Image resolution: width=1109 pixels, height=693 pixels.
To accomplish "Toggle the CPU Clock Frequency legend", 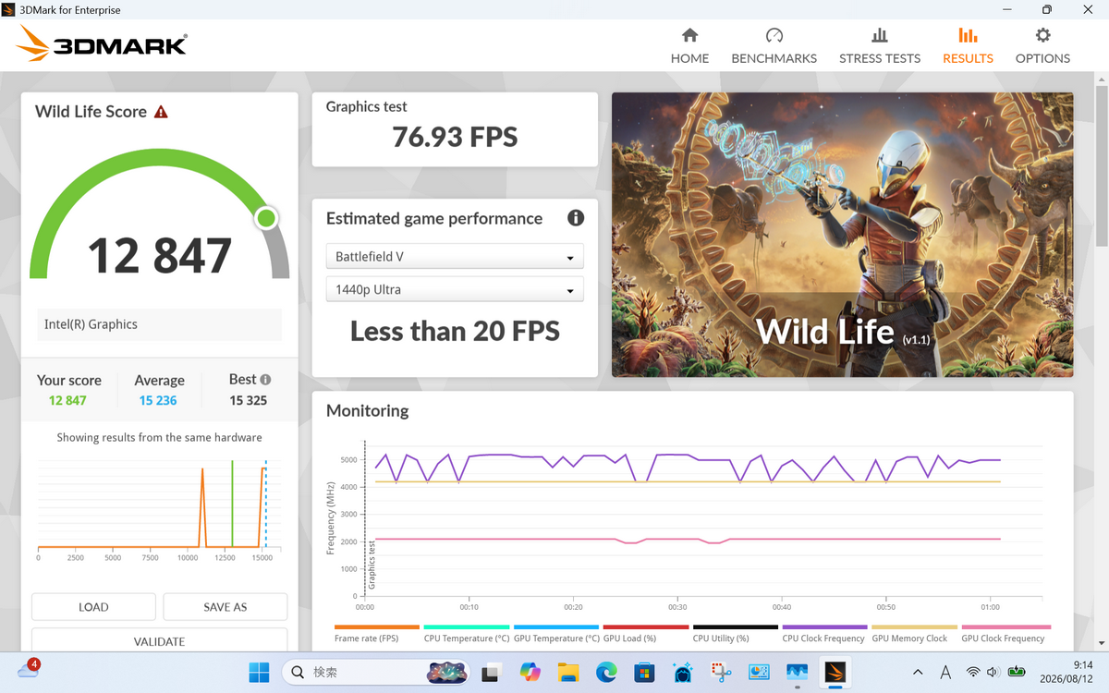I will pyautogui.click(x=823, y=634).
